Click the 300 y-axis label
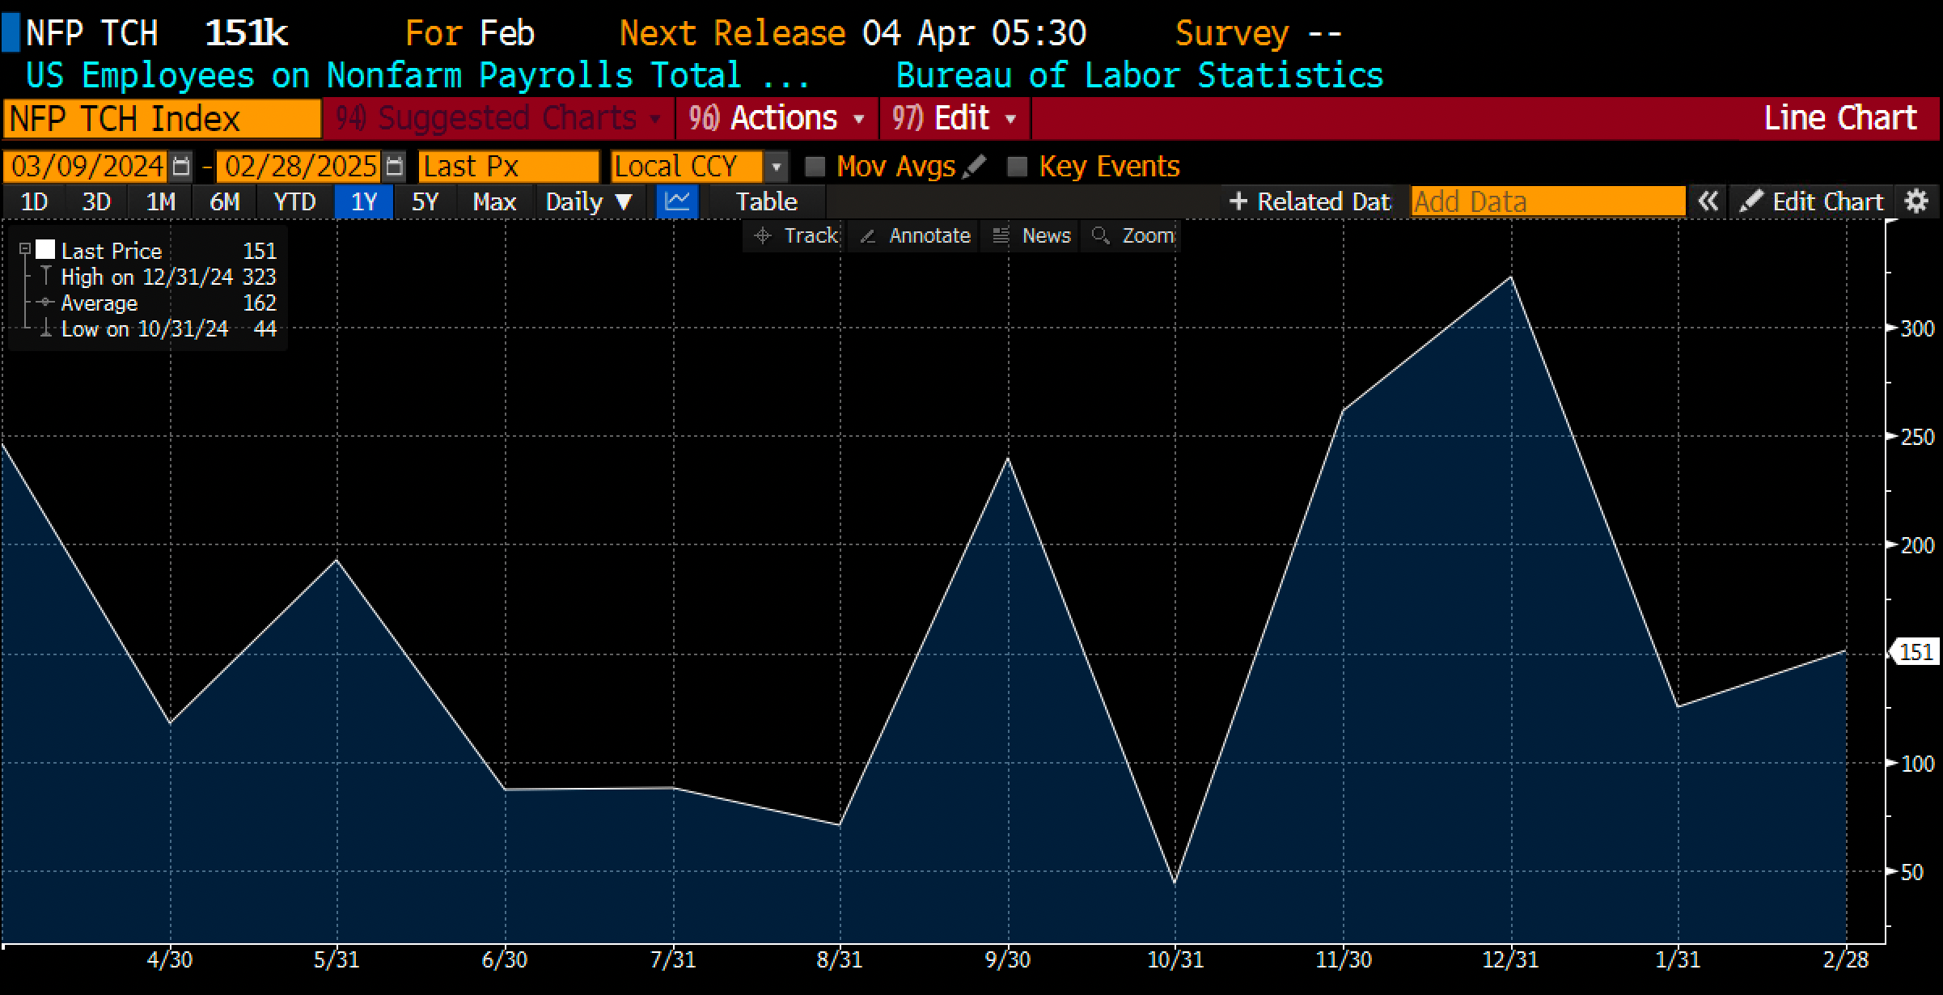This screenshot has width=1943, height=995. coord(1917,328)
